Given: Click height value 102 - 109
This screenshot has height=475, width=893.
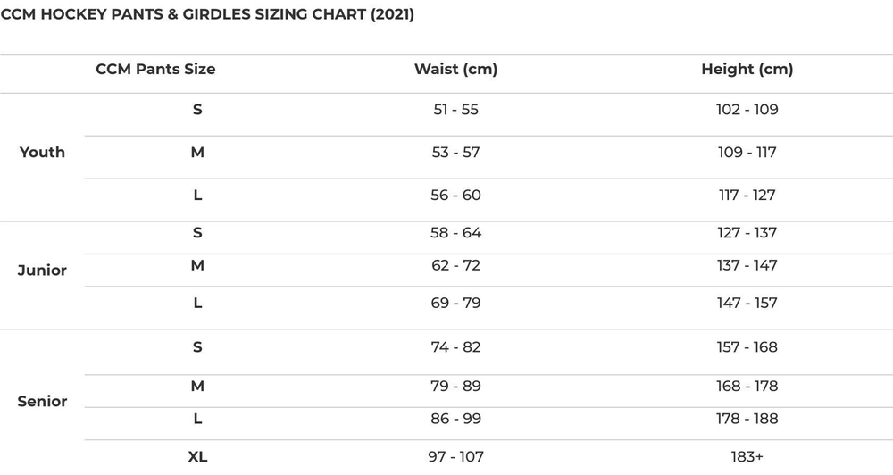Looking at the screenshot, I should click(747, 110).
